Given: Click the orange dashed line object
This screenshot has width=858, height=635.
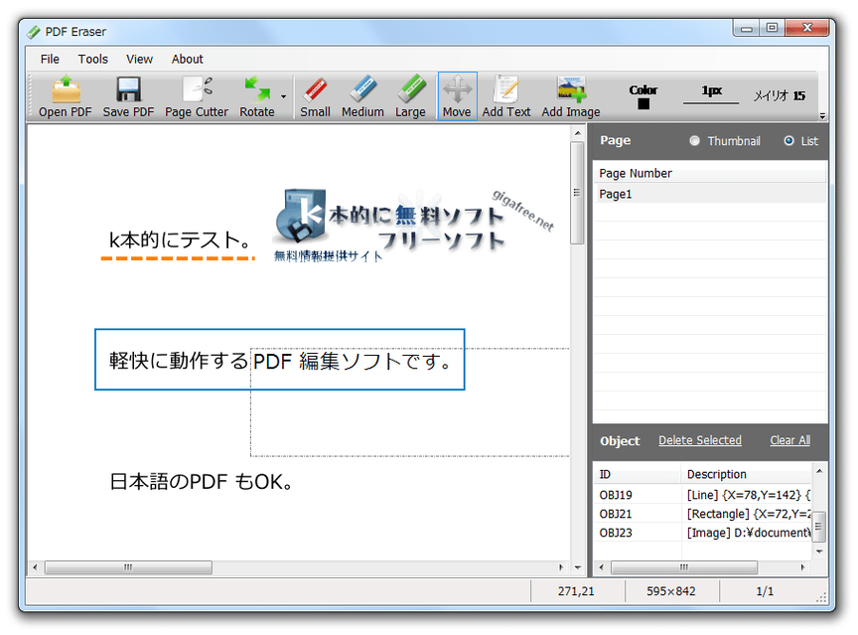Looking at the screenshot, I should (x=178, y=258).
